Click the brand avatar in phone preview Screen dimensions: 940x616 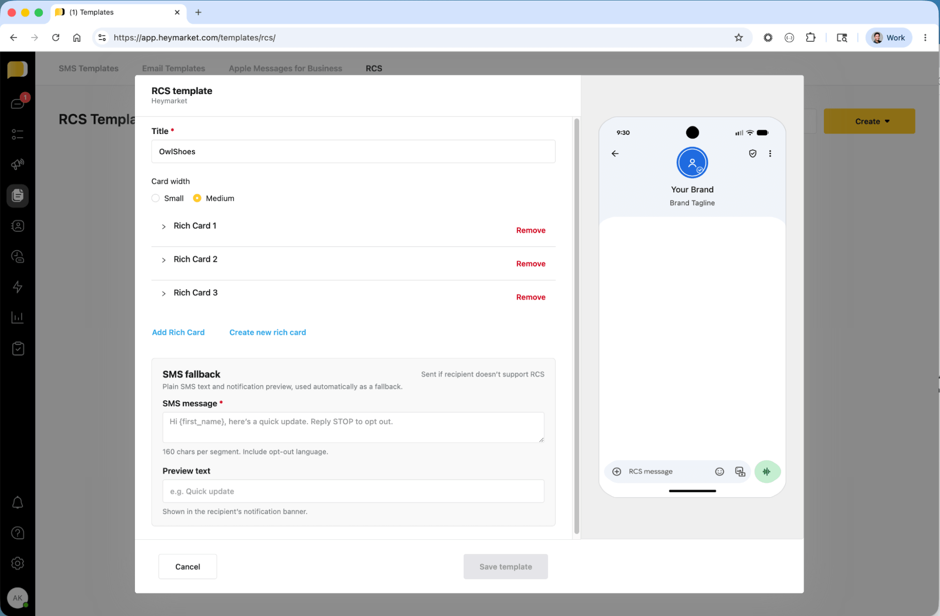692,163
